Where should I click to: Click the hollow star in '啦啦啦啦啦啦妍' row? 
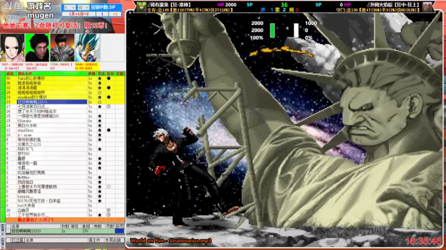click(100, 92)
